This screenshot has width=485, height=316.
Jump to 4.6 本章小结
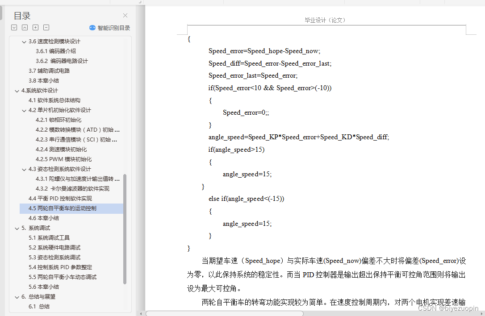point(44,218)
